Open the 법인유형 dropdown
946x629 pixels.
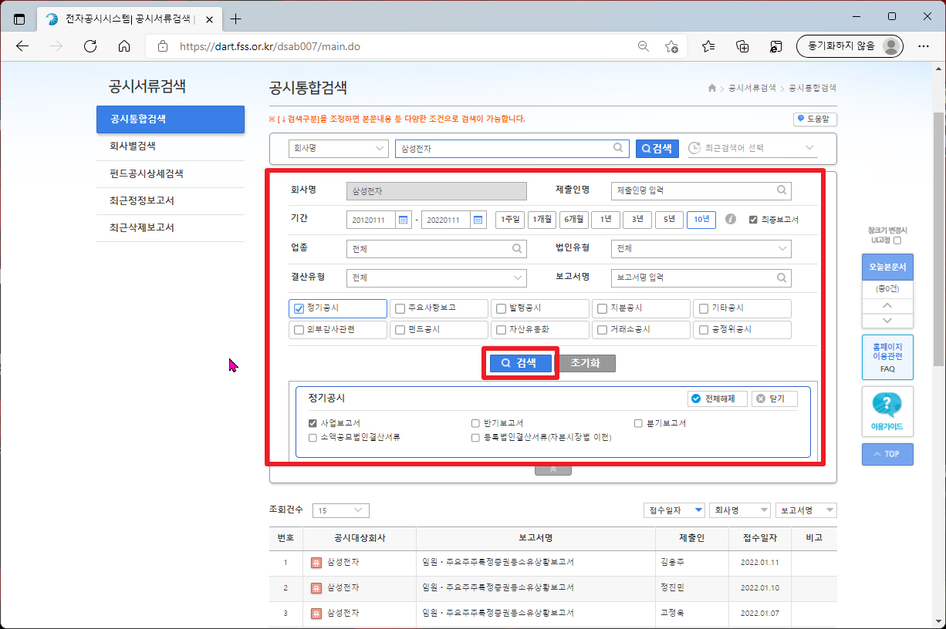[701, 249]
